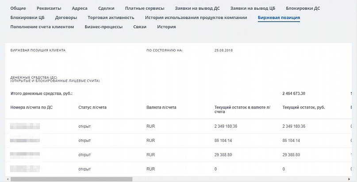Open the Связи tab
This screenshot has width=357, height=182.
(x=140, y=27)
